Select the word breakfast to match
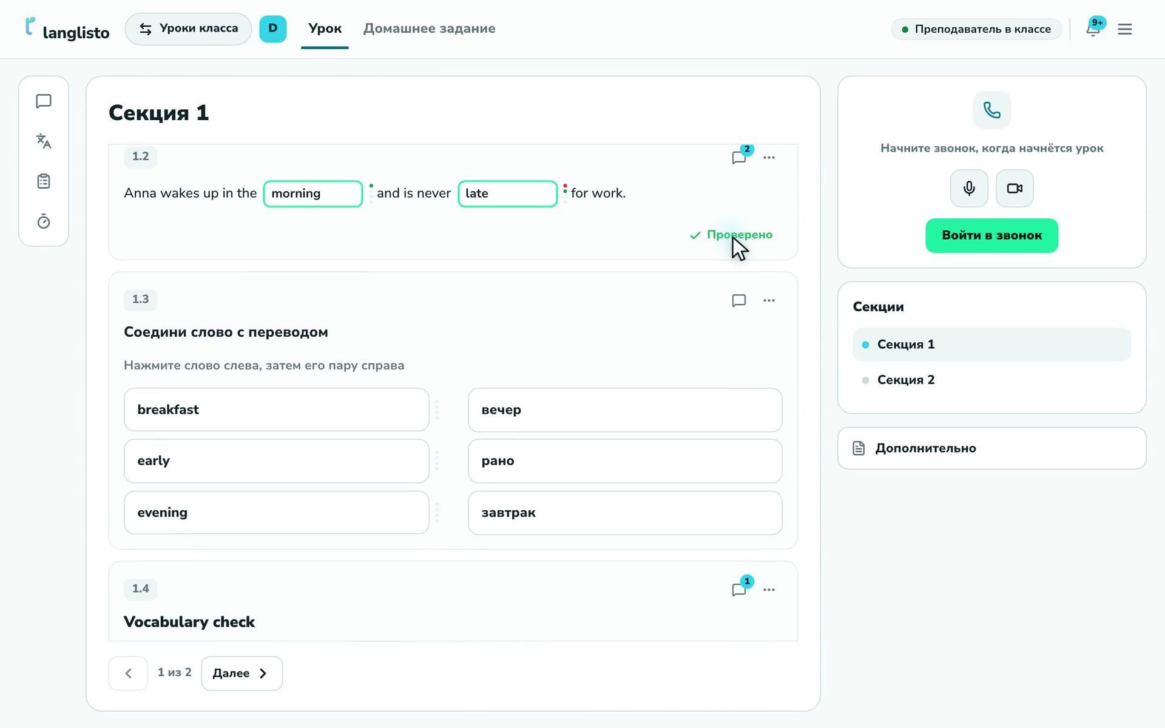Viewport: 1165px width, 728px height. (x=276, y=409)
